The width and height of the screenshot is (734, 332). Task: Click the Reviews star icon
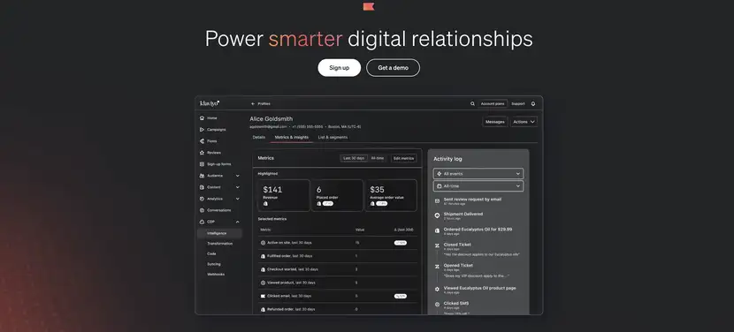(x=202, y=153)
